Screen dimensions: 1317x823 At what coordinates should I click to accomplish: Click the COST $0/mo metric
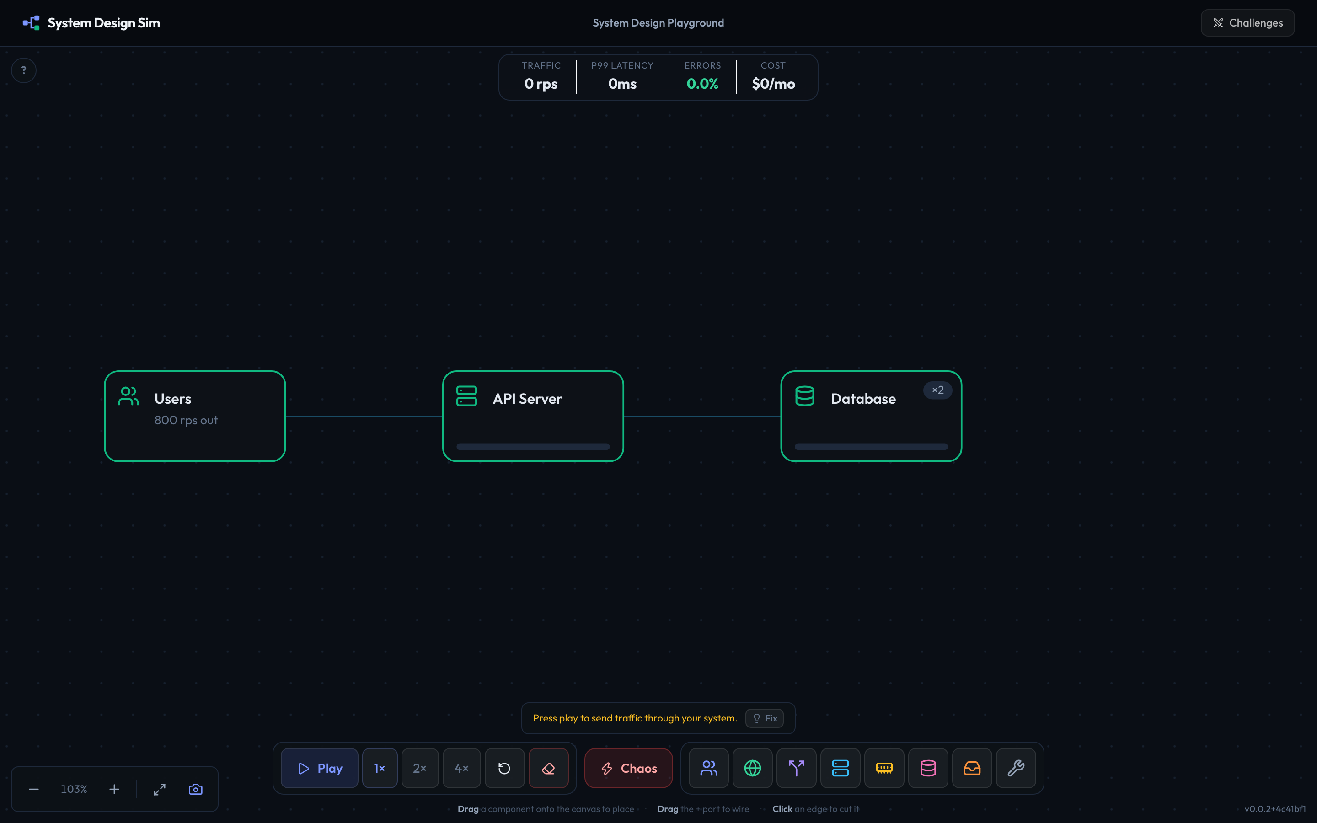[x=773, y=77]
